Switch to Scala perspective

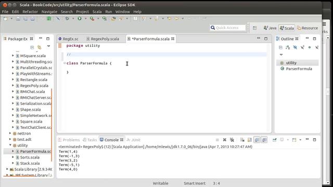coord(287,28)
